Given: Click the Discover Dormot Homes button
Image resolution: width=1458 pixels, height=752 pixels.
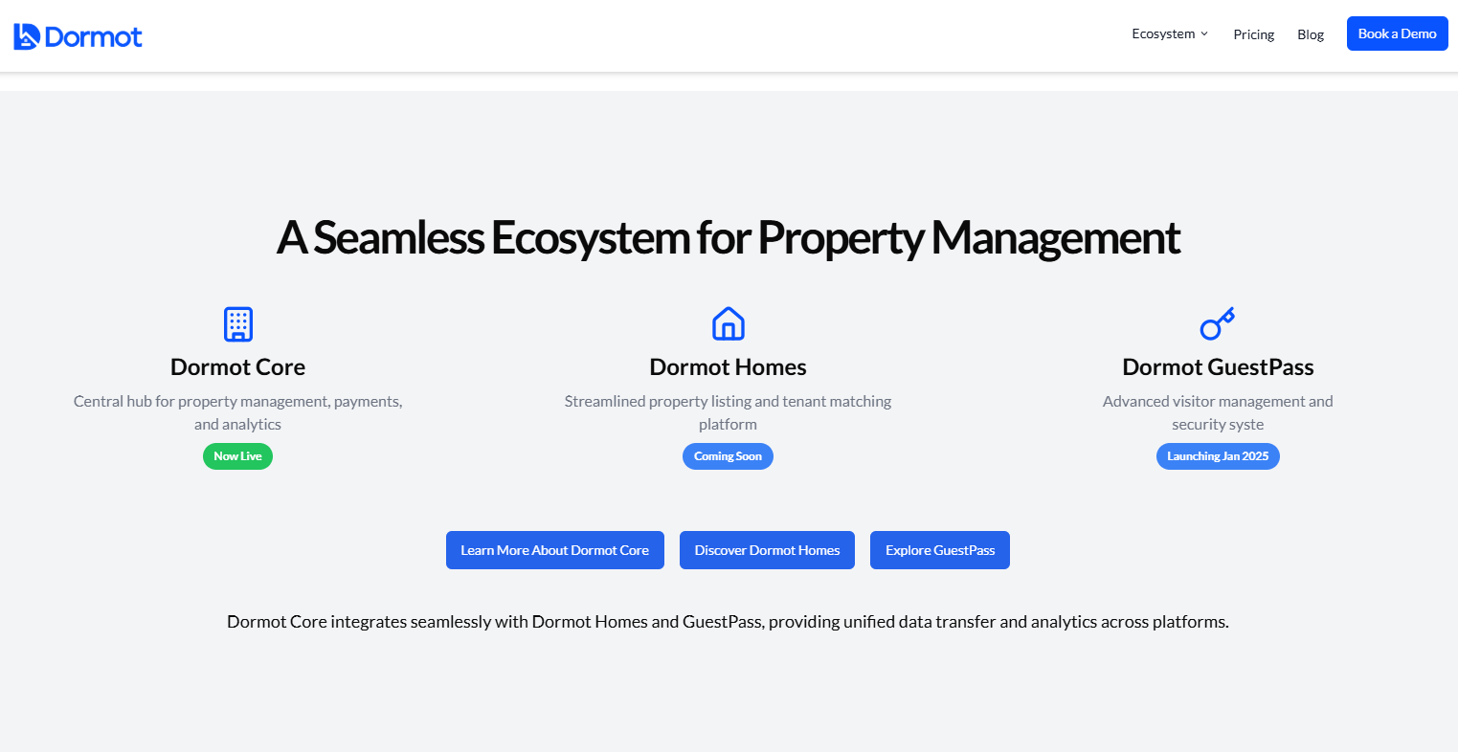Looking at the screenshot, I should point(767,550).
